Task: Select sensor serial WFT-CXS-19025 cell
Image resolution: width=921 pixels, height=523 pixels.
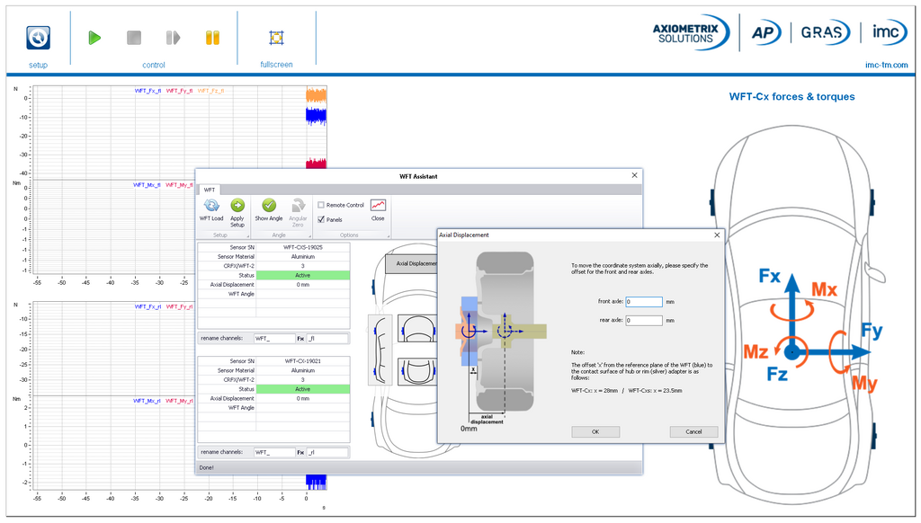Action: click(x=303, y=247)
